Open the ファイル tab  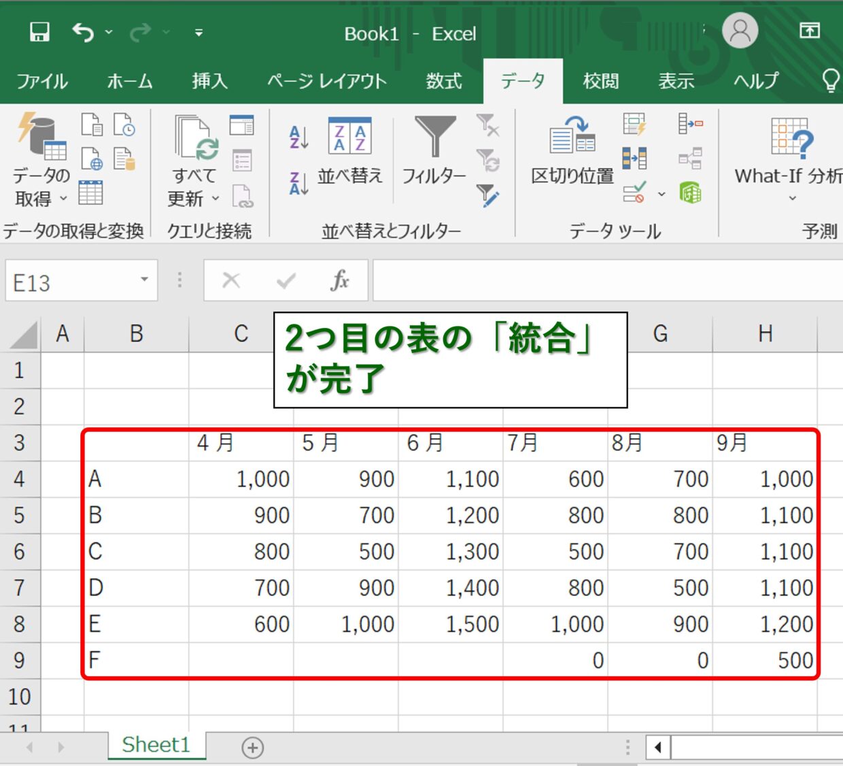42,82
